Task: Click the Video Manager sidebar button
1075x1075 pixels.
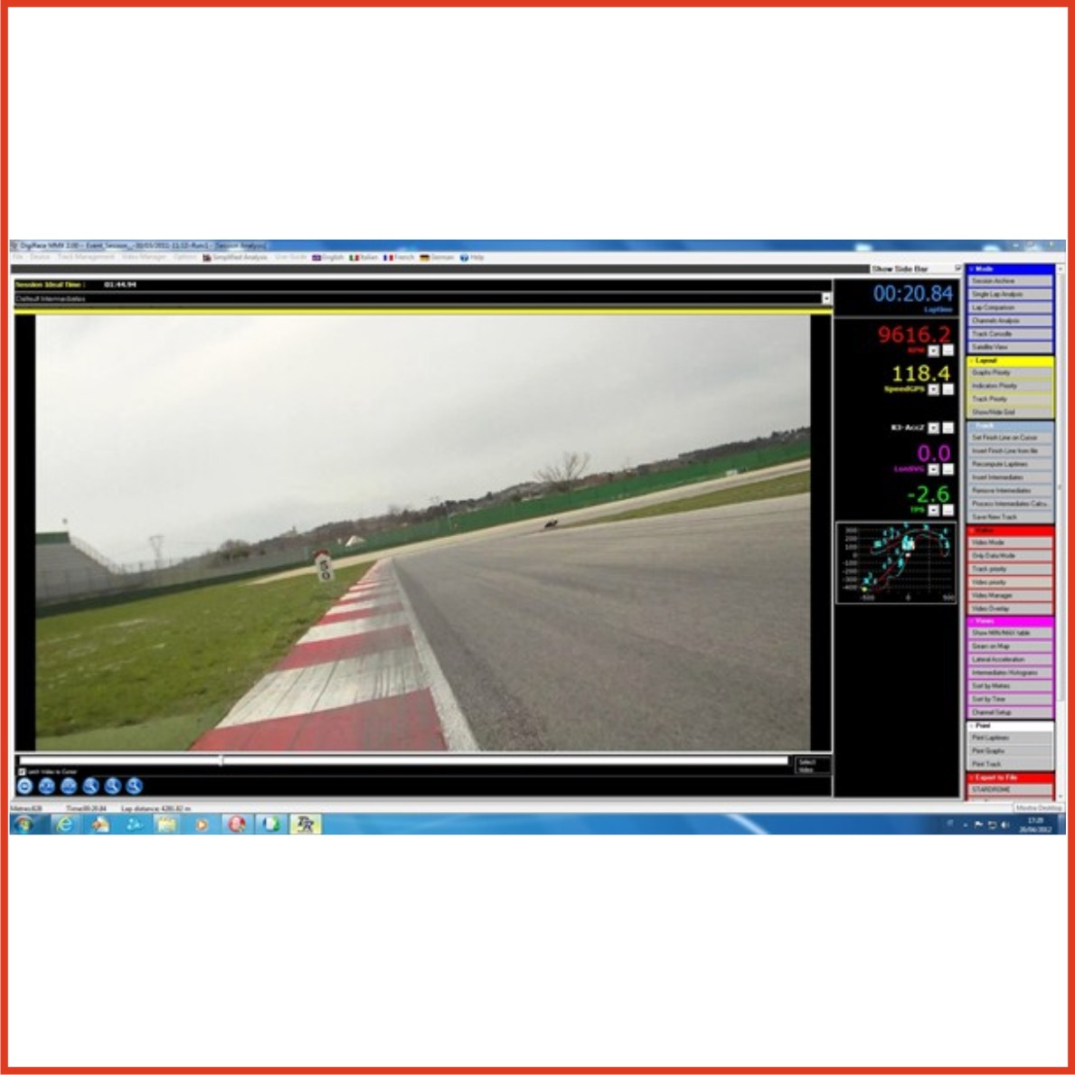Action: [x=1009, y=596]
